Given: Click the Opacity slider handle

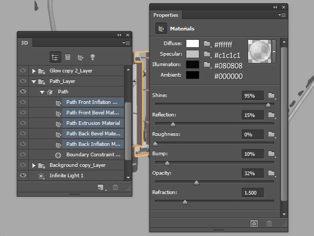Looking at the screenshot, I should pyautogui.click(x=196, y=183).
